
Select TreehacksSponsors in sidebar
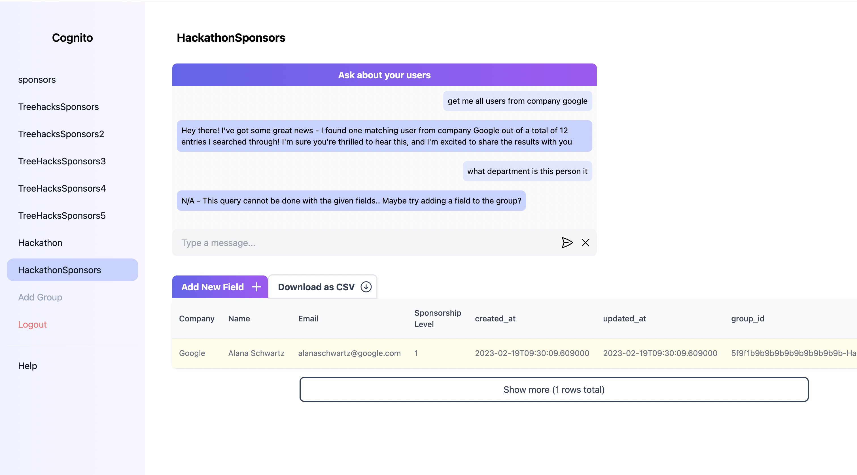tap(59, 107)
